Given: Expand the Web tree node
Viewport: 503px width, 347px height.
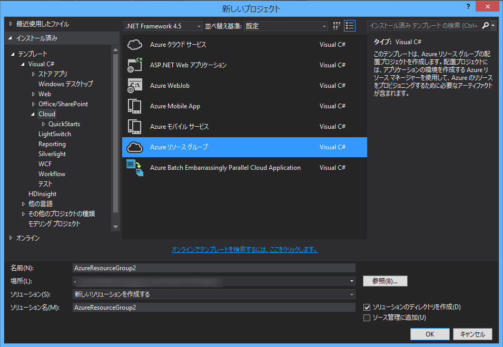Looking at the screenshot, I should (33, 94).
